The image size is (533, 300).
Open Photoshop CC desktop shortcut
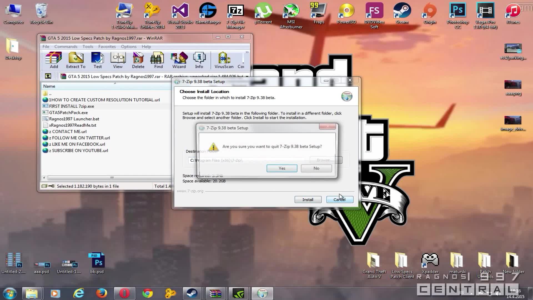click(x=457, y=16)
